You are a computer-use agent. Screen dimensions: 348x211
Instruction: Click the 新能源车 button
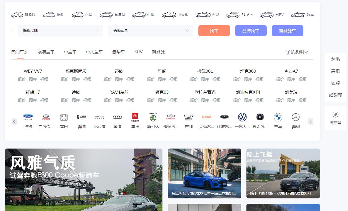288,31
